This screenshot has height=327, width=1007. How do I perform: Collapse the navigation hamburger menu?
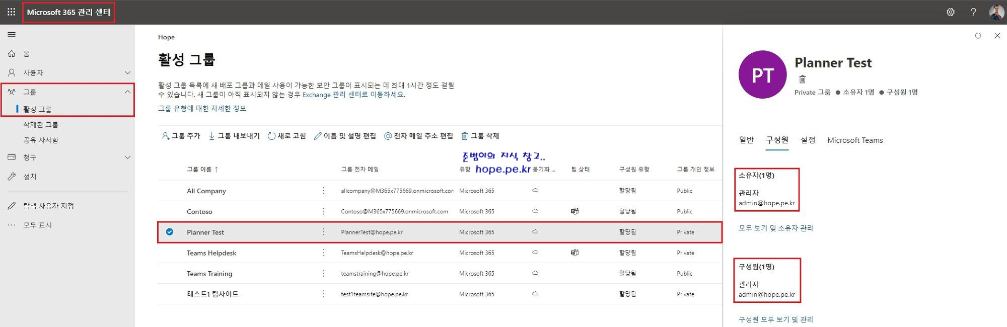(x=12, y=35)
